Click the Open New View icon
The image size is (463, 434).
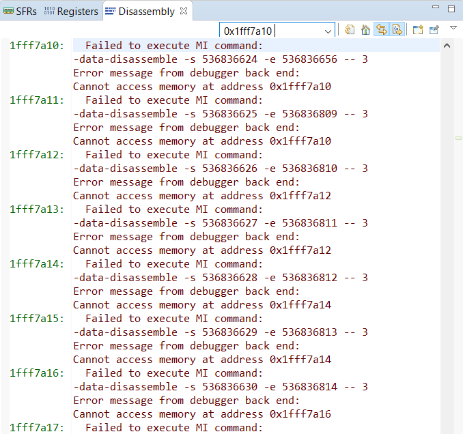(418, 30)
